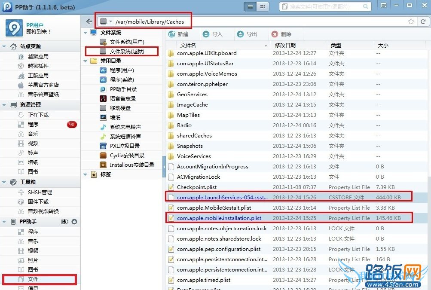Open 系统来电铃声 directory
Image resolution: width=431 pixels, height=290 pixels.
(x=120, y=127)
